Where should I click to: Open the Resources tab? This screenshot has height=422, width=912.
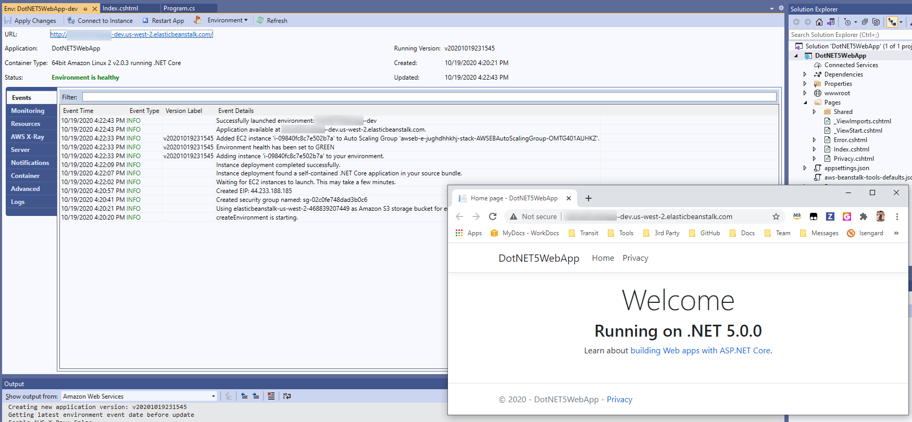tap(31, 124)
